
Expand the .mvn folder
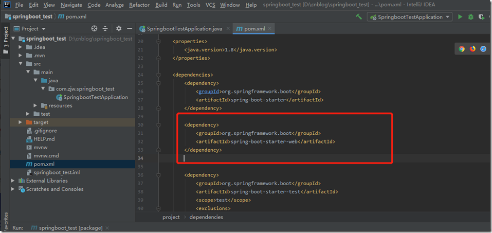click(21, 56)
